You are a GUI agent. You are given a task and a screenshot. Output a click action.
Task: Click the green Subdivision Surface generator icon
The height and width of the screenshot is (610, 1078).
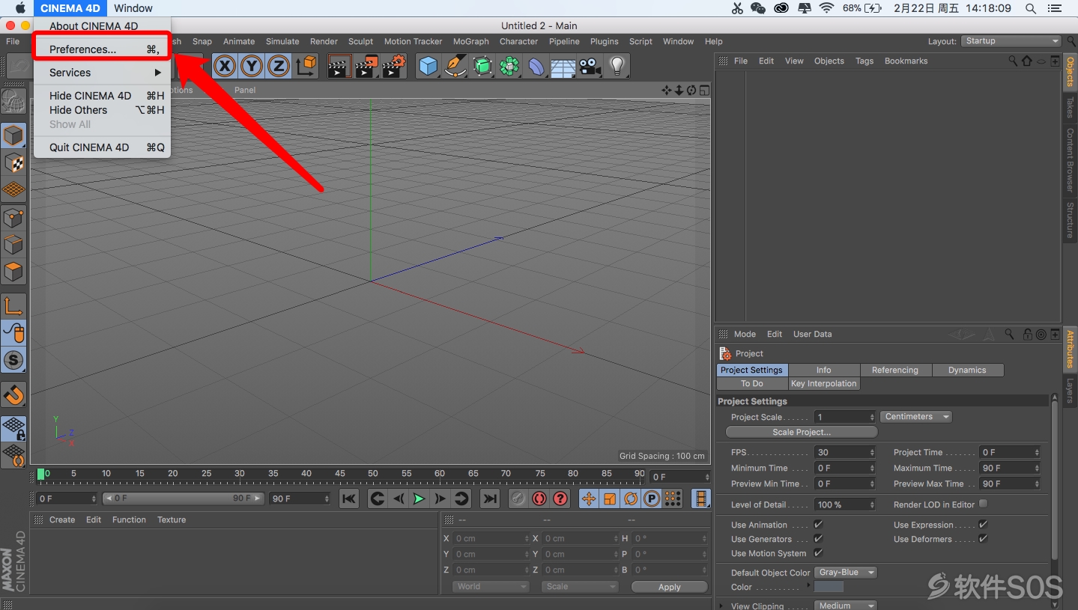pyautogui.click(x=483, y=67)
